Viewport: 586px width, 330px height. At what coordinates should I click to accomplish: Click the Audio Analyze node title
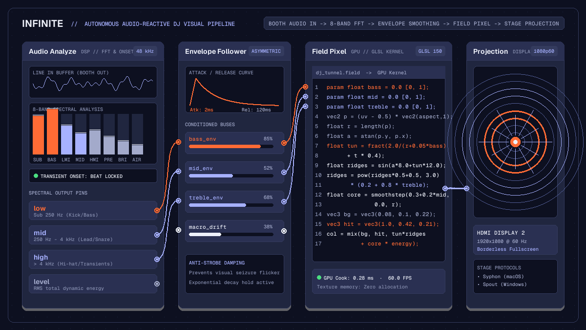tap(52, 51)
